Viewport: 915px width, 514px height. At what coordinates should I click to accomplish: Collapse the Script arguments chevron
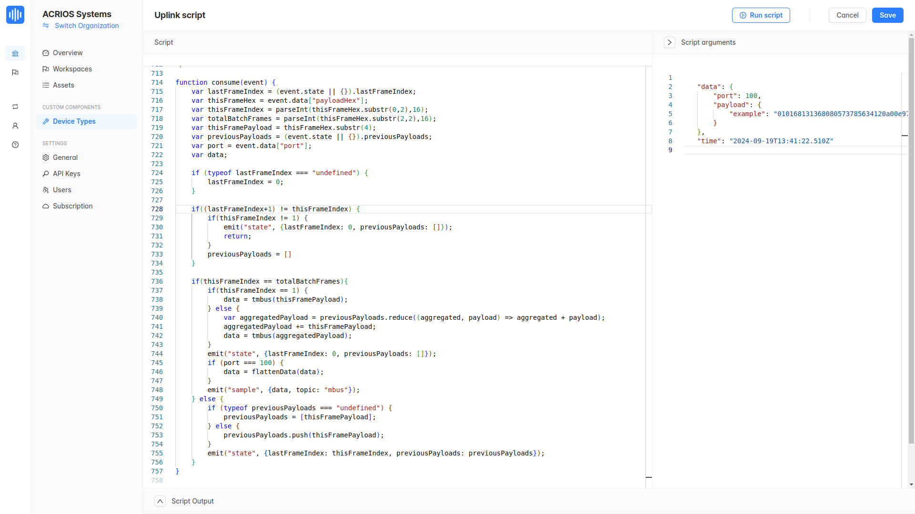coord(670,42)
